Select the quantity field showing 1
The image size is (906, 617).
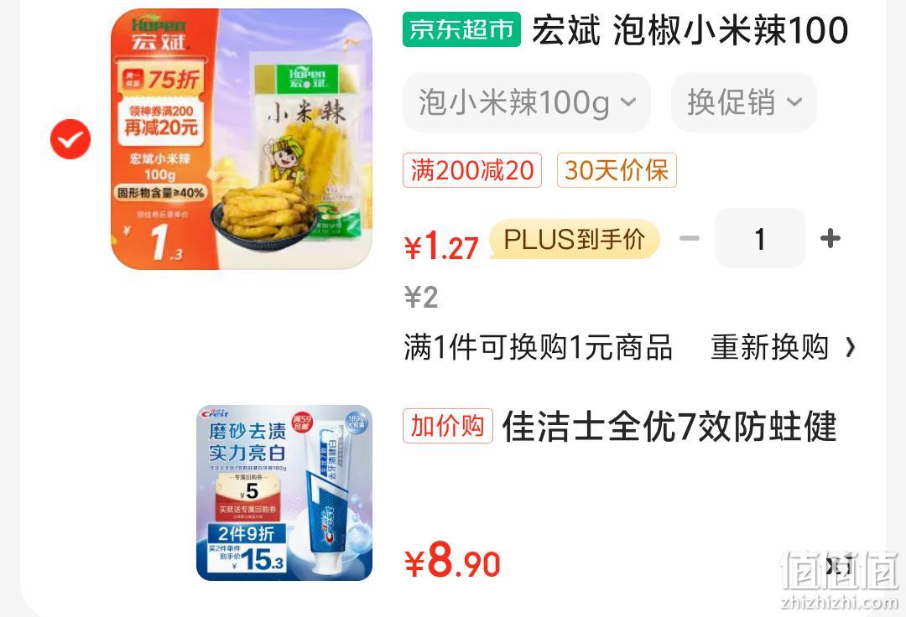tap(760, 238)
